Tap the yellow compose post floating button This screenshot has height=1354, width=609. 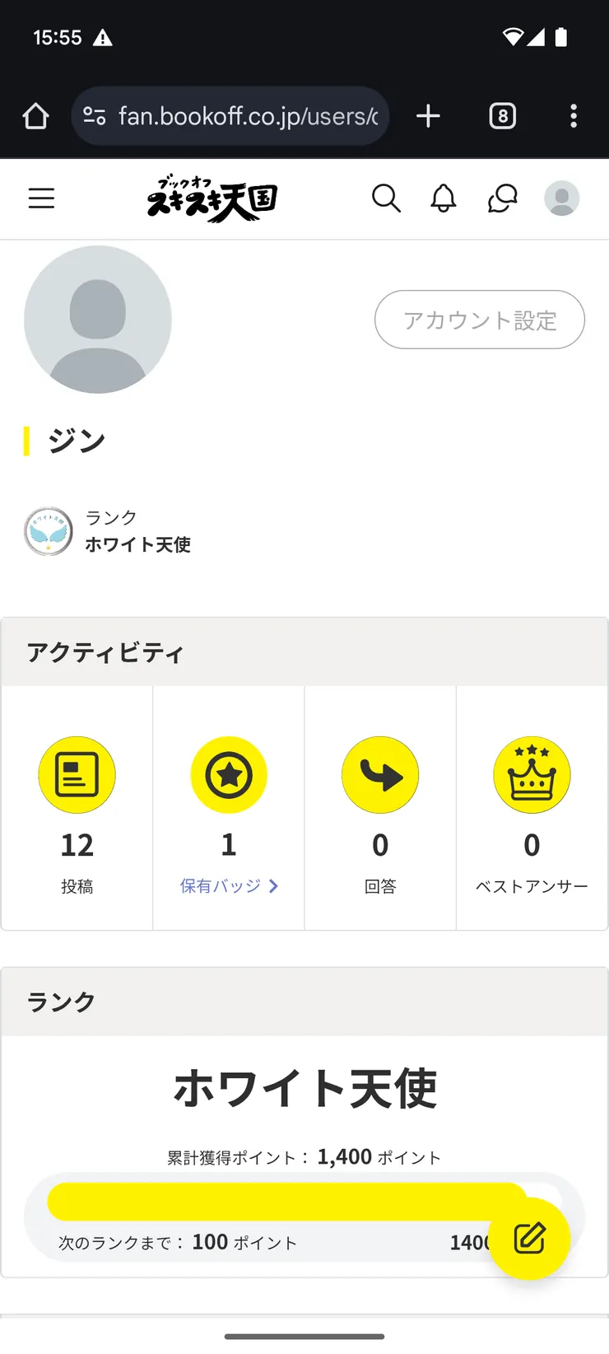coord(529,1238)
